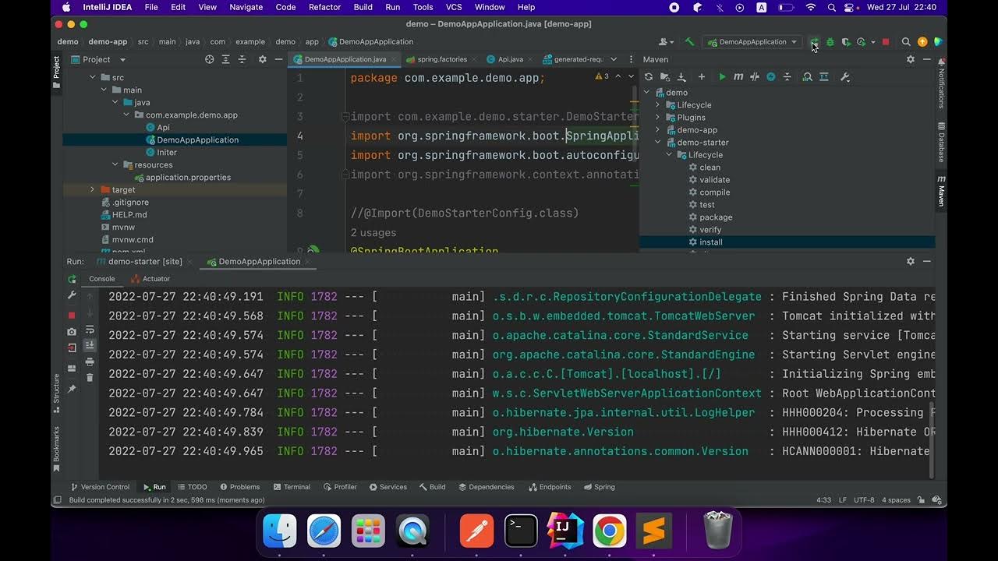Open Project panel gear settings
The image size is (998, 561).
[x=263, y=59]
